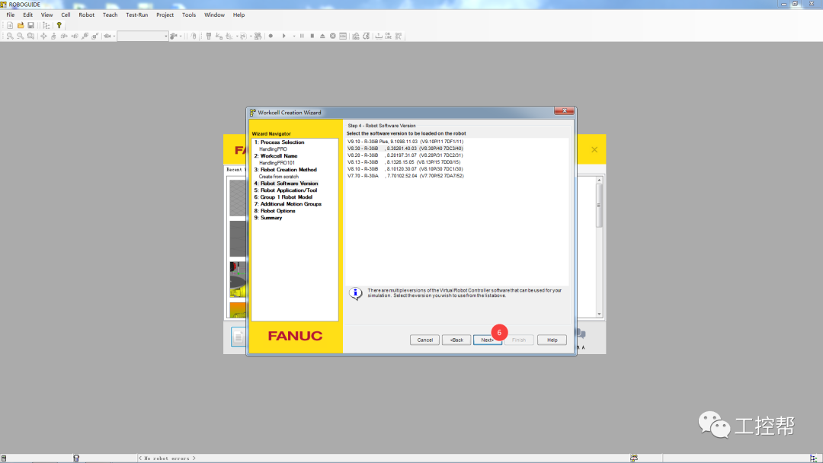This screenshot has width=823, height=463.
Task: Start simulation with the play button
Action: coord(284,37)
